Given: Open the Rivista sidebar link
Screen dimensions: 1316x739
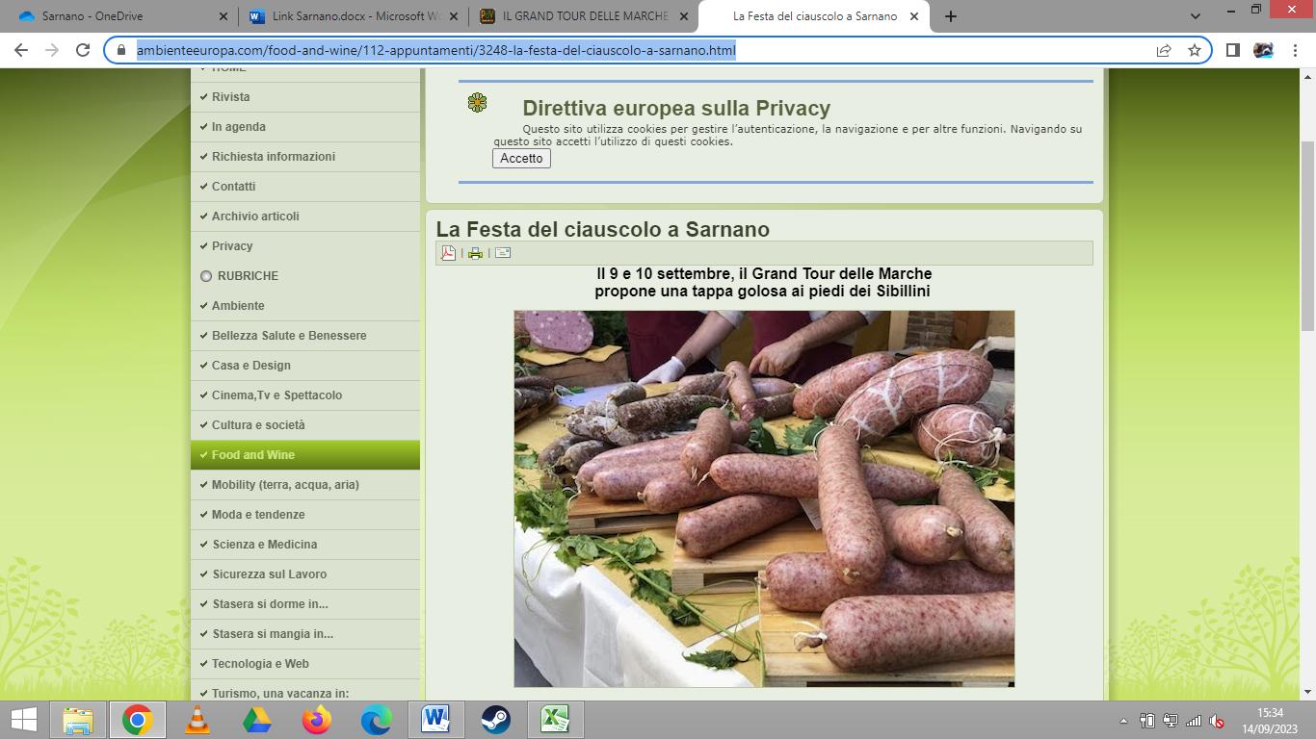Looking at the screenshot, I should coord(305,97).
